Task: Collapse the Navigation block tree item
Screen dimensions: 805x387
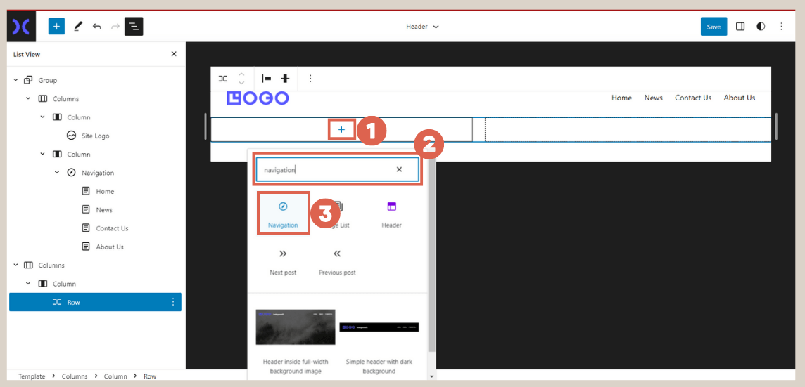Action: pyautogui.click(x=57, y=173)
